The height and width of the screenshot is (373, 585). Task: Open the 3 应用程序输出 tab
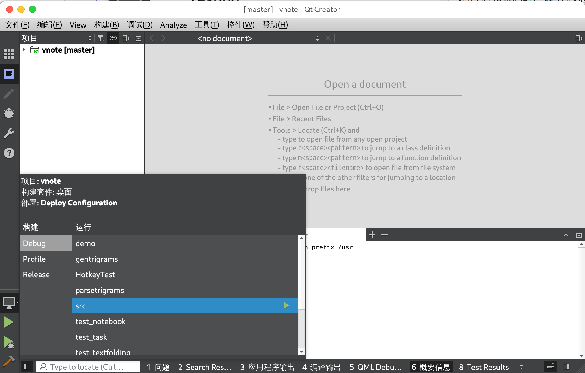click(x=267, y=367)
